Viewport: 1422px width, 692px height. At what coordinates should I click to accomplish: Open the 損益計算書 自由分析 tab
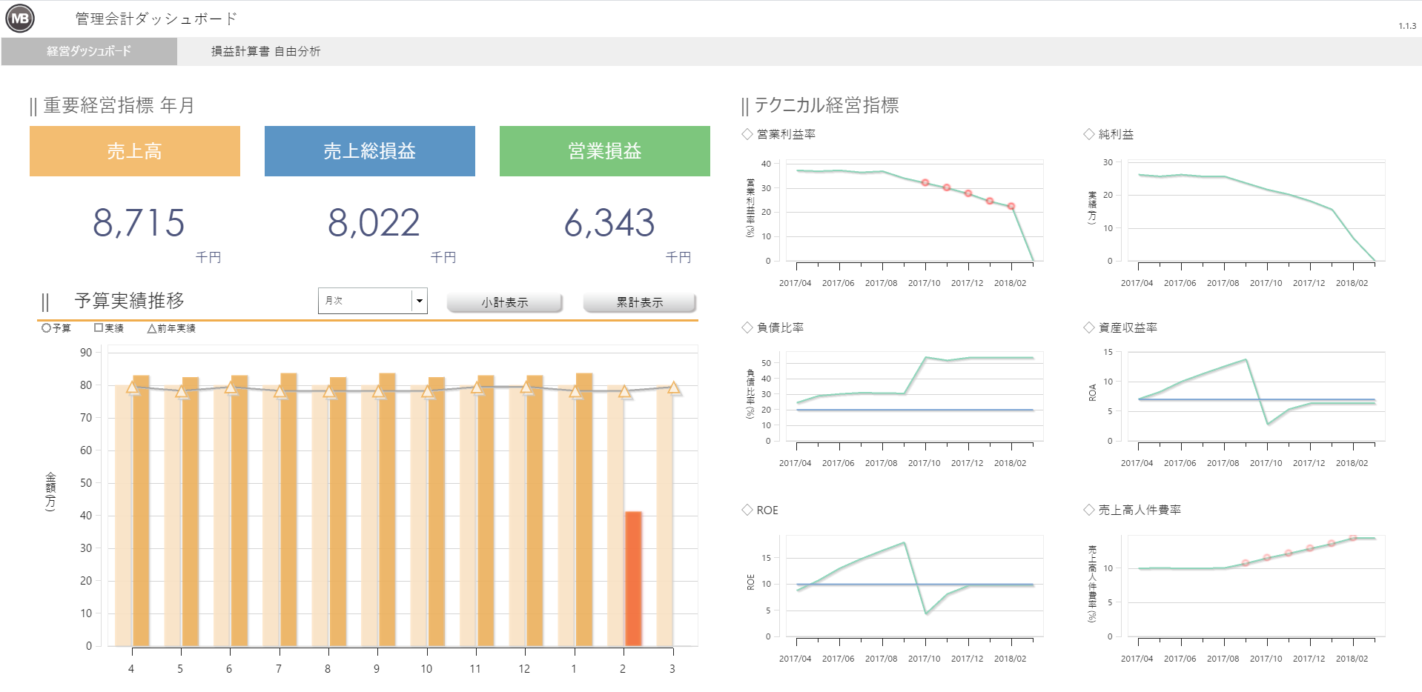pos(265,51)
